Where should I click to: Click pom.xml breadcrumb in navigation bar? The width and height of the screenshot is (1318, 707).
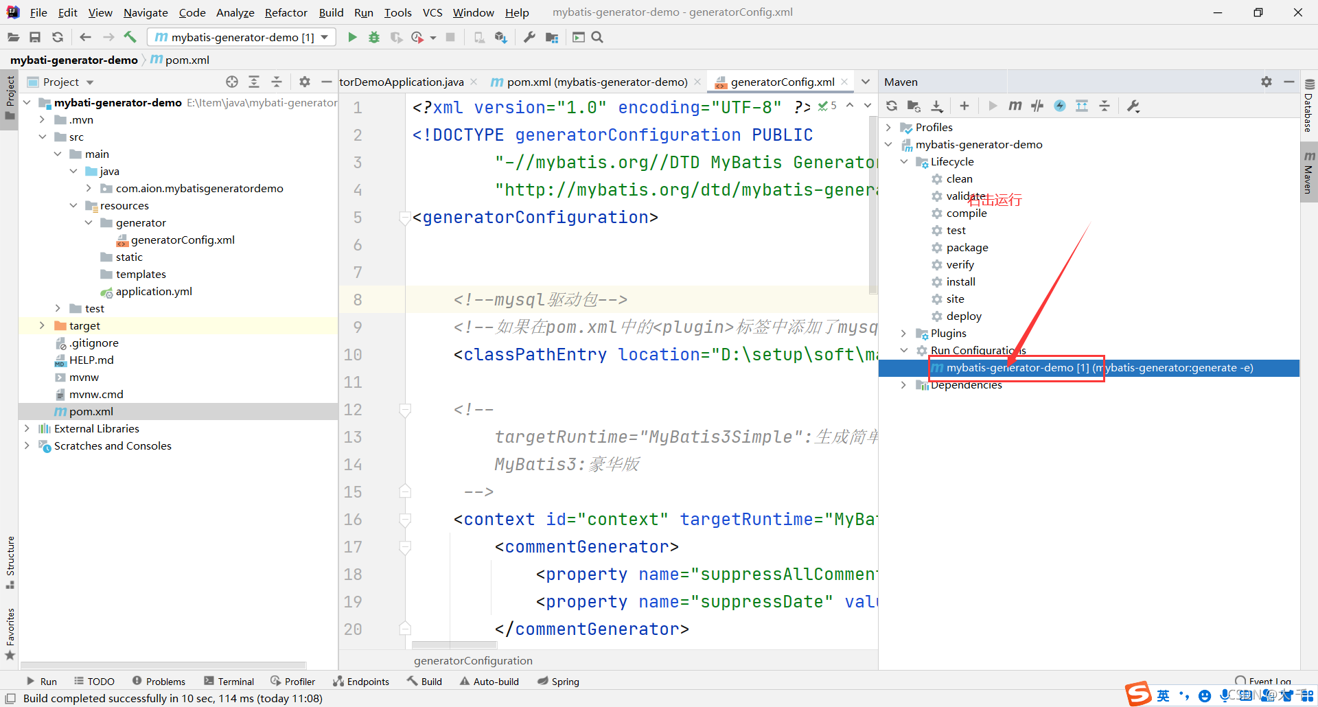[180, 60]
